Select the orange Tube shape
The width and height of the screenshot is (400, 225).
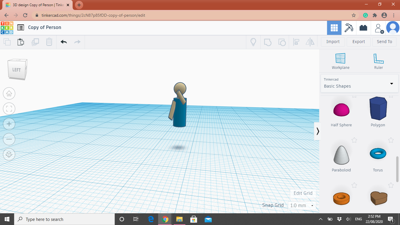point(341,198)
